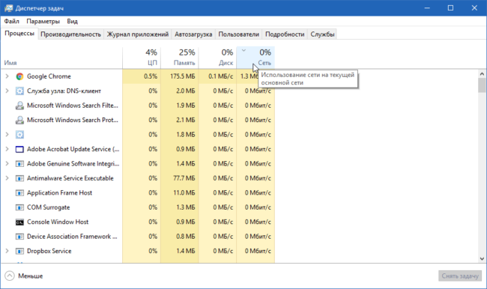Image resolution: width=487 pixels, height=289 pixels.
Task: Click the Microsoft Windows Search Protocol icon
Action: pyautogui.click(x=19, y=120)
